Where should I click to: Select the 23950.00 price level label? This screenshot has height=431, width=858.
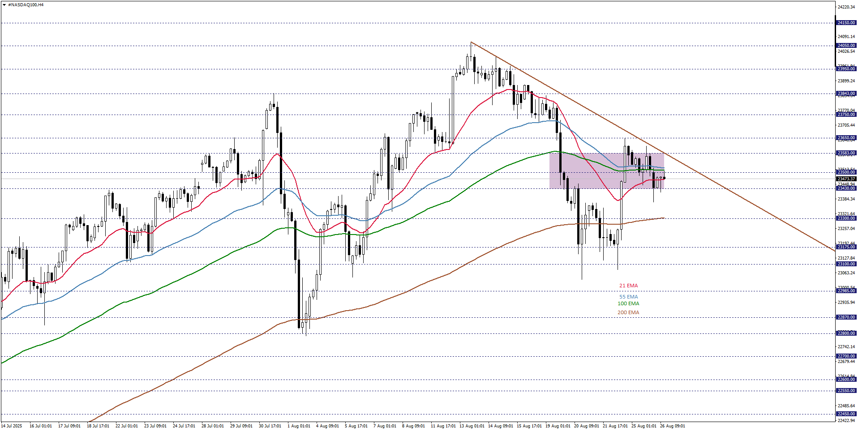point(846,69)
